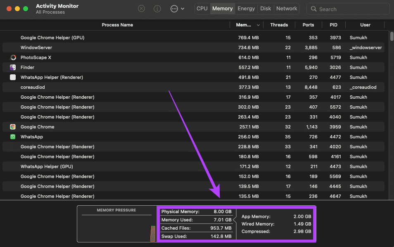Sort by the Memory column header

pyautogui.click(x=243, y=25)
